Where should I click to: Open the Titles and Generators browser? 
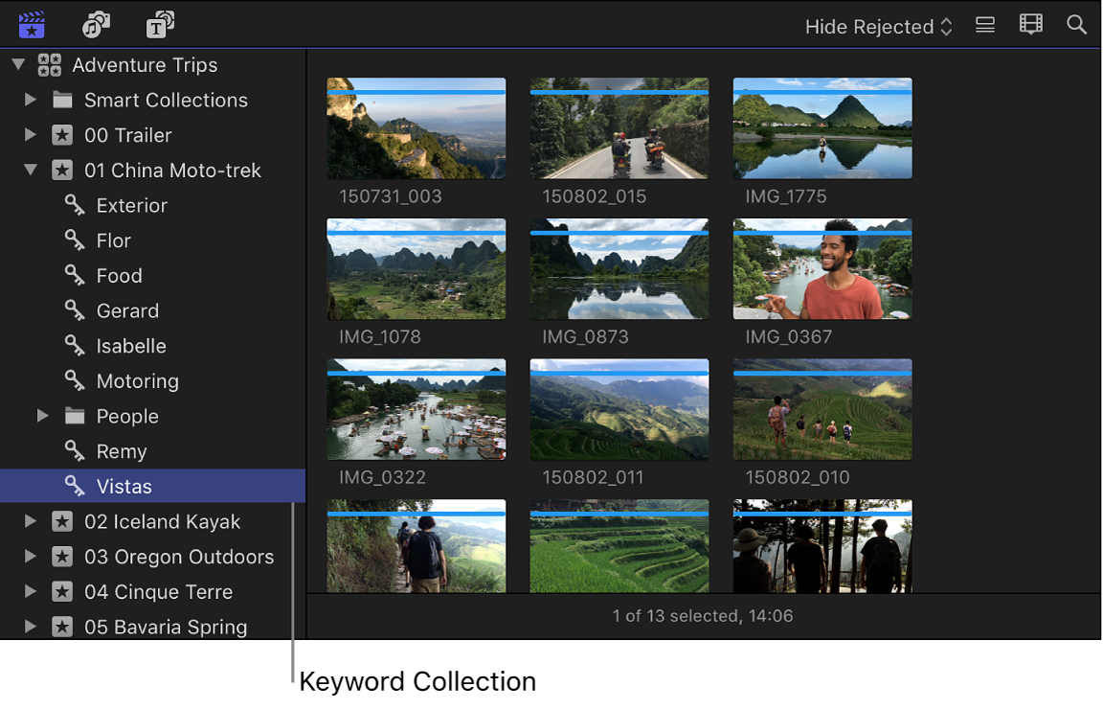point(159,24)
